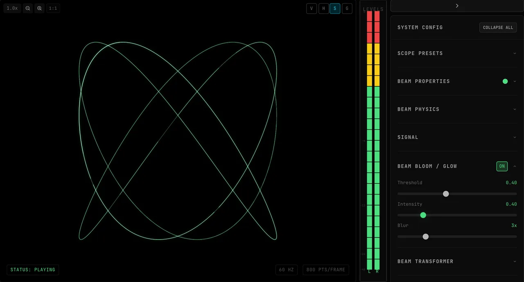Expand the Scope Presets section
This screenshot has height=282, width=524.
pos(457,53)
